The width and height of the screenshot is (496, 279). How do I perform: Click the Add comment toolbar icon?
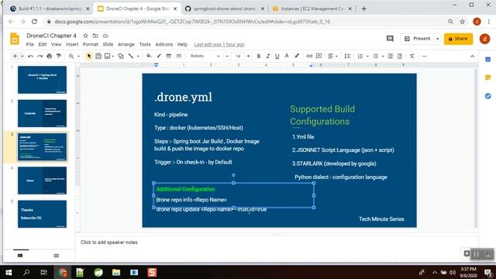pos(319,57)
